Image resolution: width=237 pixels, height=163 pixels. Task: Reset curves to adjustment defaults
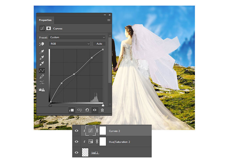tap(87, 110)
